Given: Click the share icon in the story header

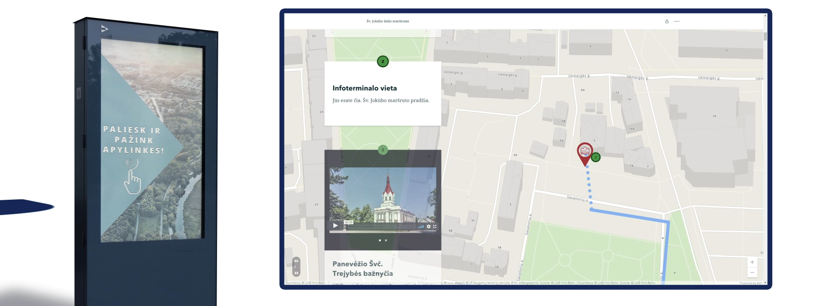Looking at the screenshot, I should pyautogui.click(x=667, y=21).
